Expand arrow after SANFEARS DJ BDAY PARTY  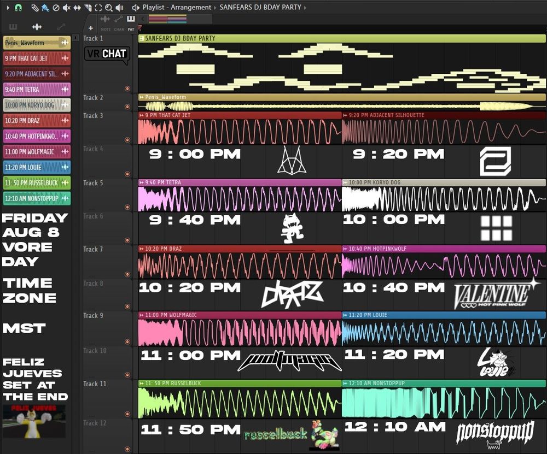coord(305,8)
